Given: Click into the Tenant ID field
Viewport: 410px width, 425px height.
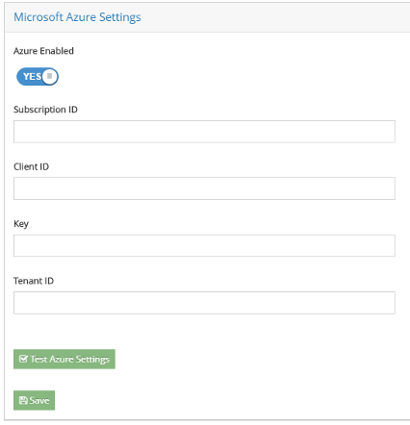Looking at the screenshot, I should pos(204,303).
